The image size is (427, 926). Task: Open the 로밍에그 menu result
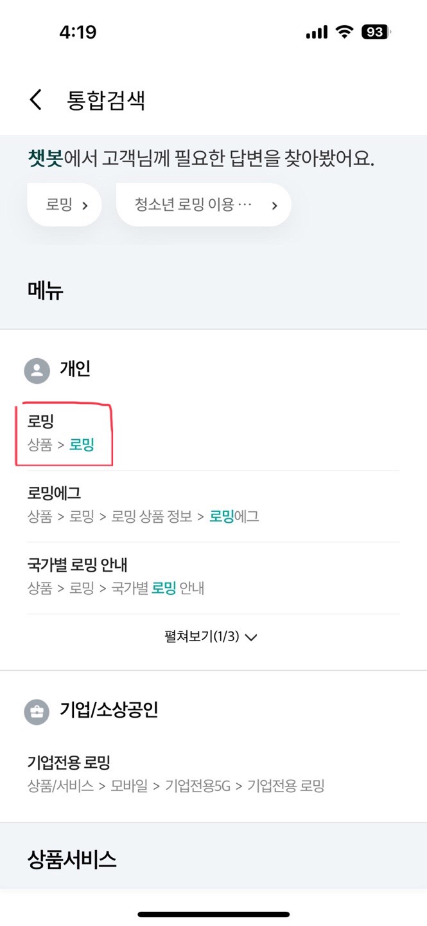click(54, 493)
